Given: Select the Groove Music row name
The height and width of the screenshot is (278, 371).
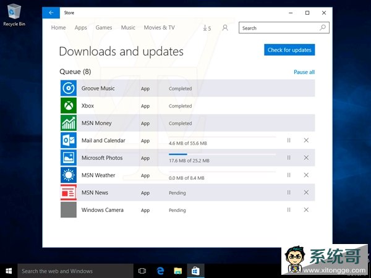Looking at the screenshot, I should [98, 88].
